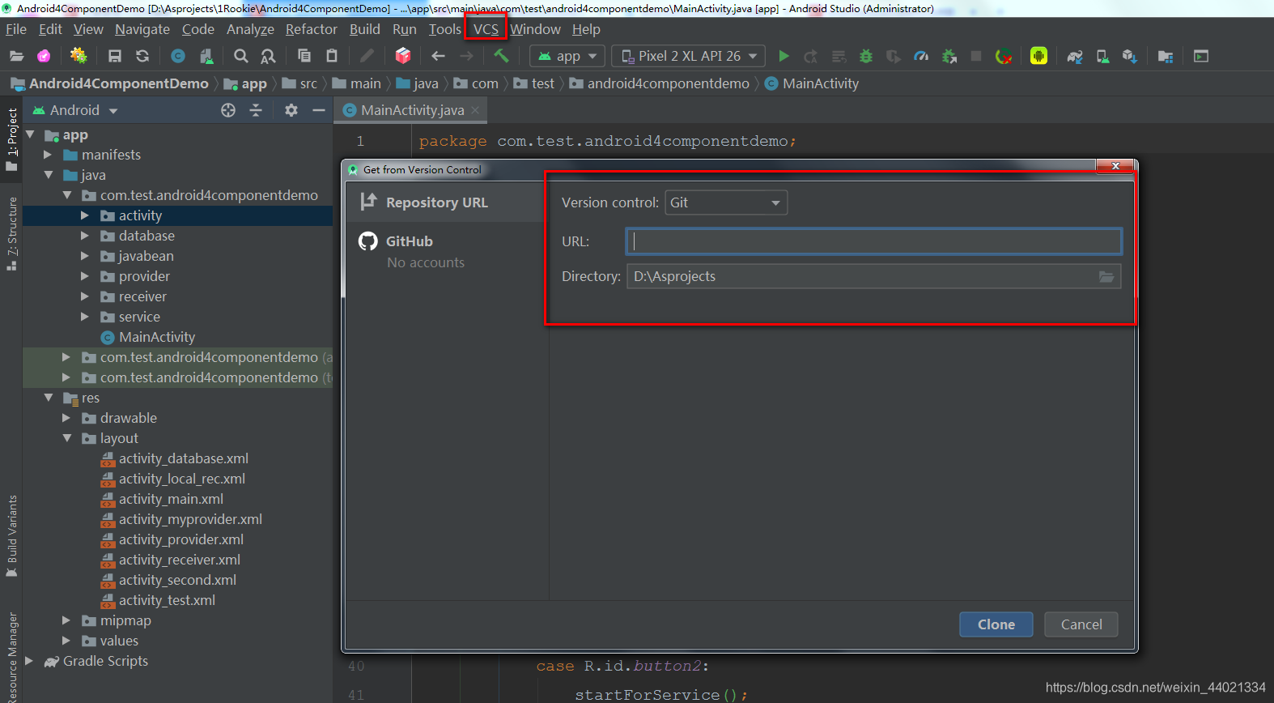Click the green Run play icon
1274x703 pixels.
[x=784, y=56]
